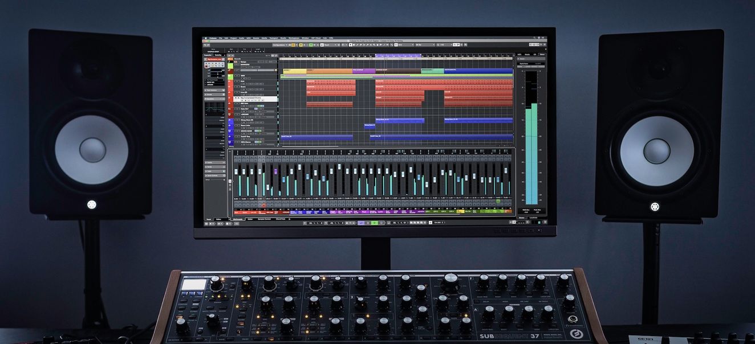Click the Stop button in the transport bar
755x344 pixels.
(x=368, y=223)
